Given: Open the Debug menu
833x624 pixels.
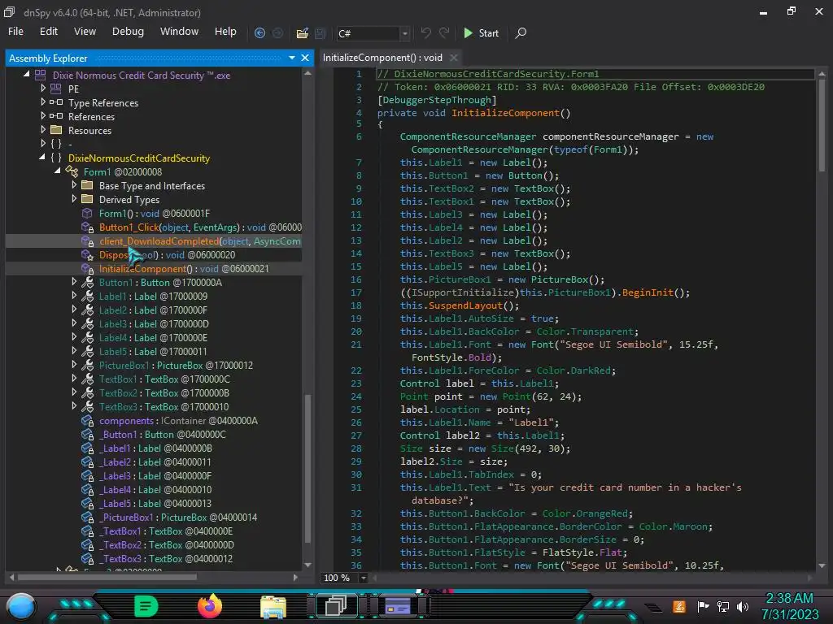Looking at the screenshot, I should [128, 32].
